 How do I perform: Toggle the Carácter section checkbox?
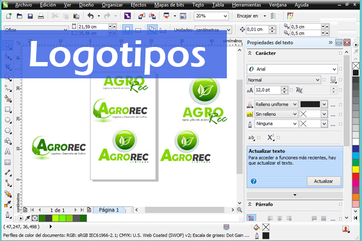340,53
